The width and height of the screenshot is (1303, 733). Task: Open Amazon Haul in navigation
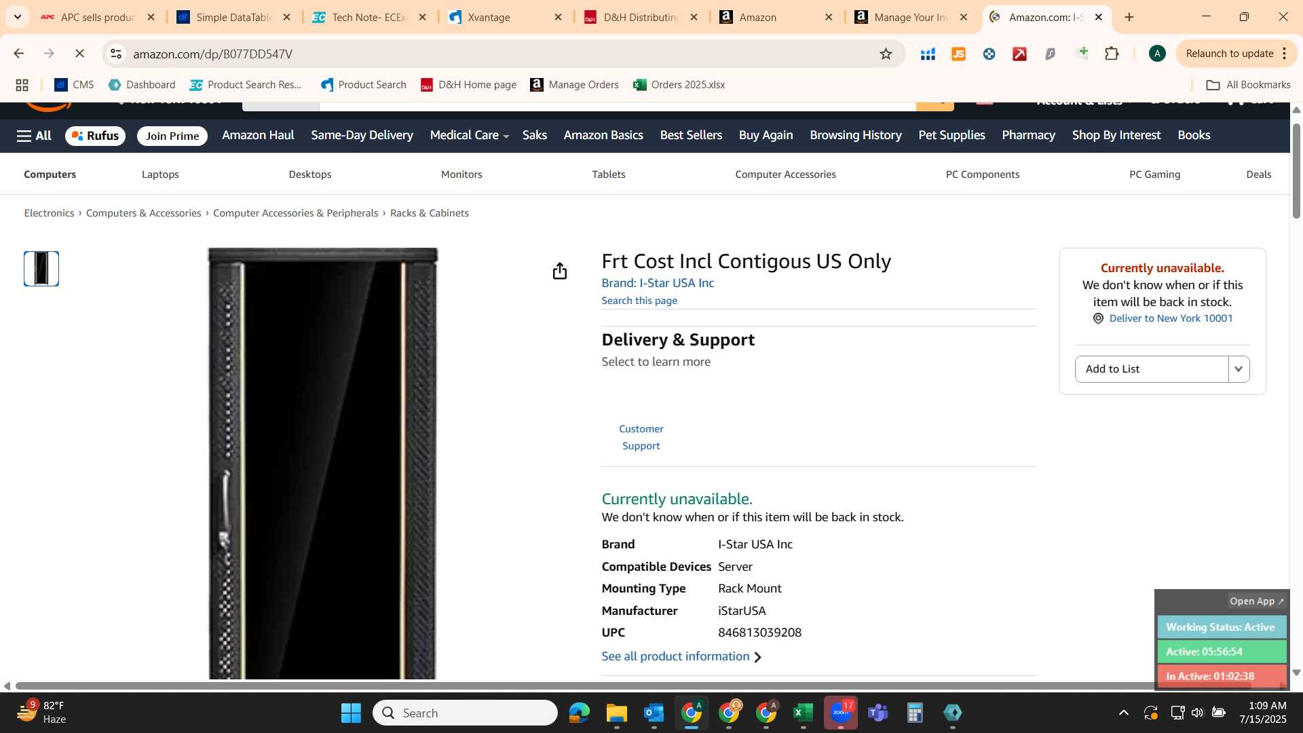coord(258,135)
